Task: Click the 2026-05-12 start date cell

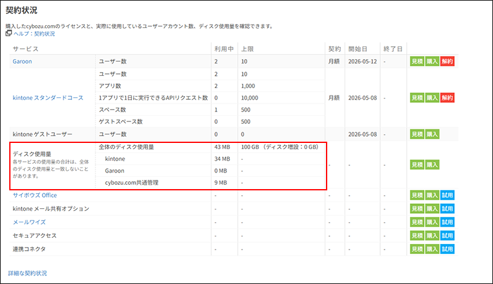Action: [362, 62]
